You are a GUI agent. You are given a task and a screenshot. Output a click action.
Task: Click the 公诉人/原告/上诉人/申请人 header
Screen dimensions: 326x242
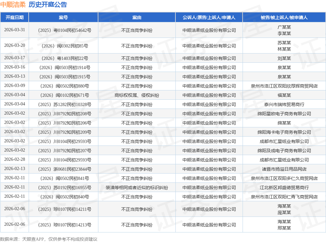coord(209,18)
